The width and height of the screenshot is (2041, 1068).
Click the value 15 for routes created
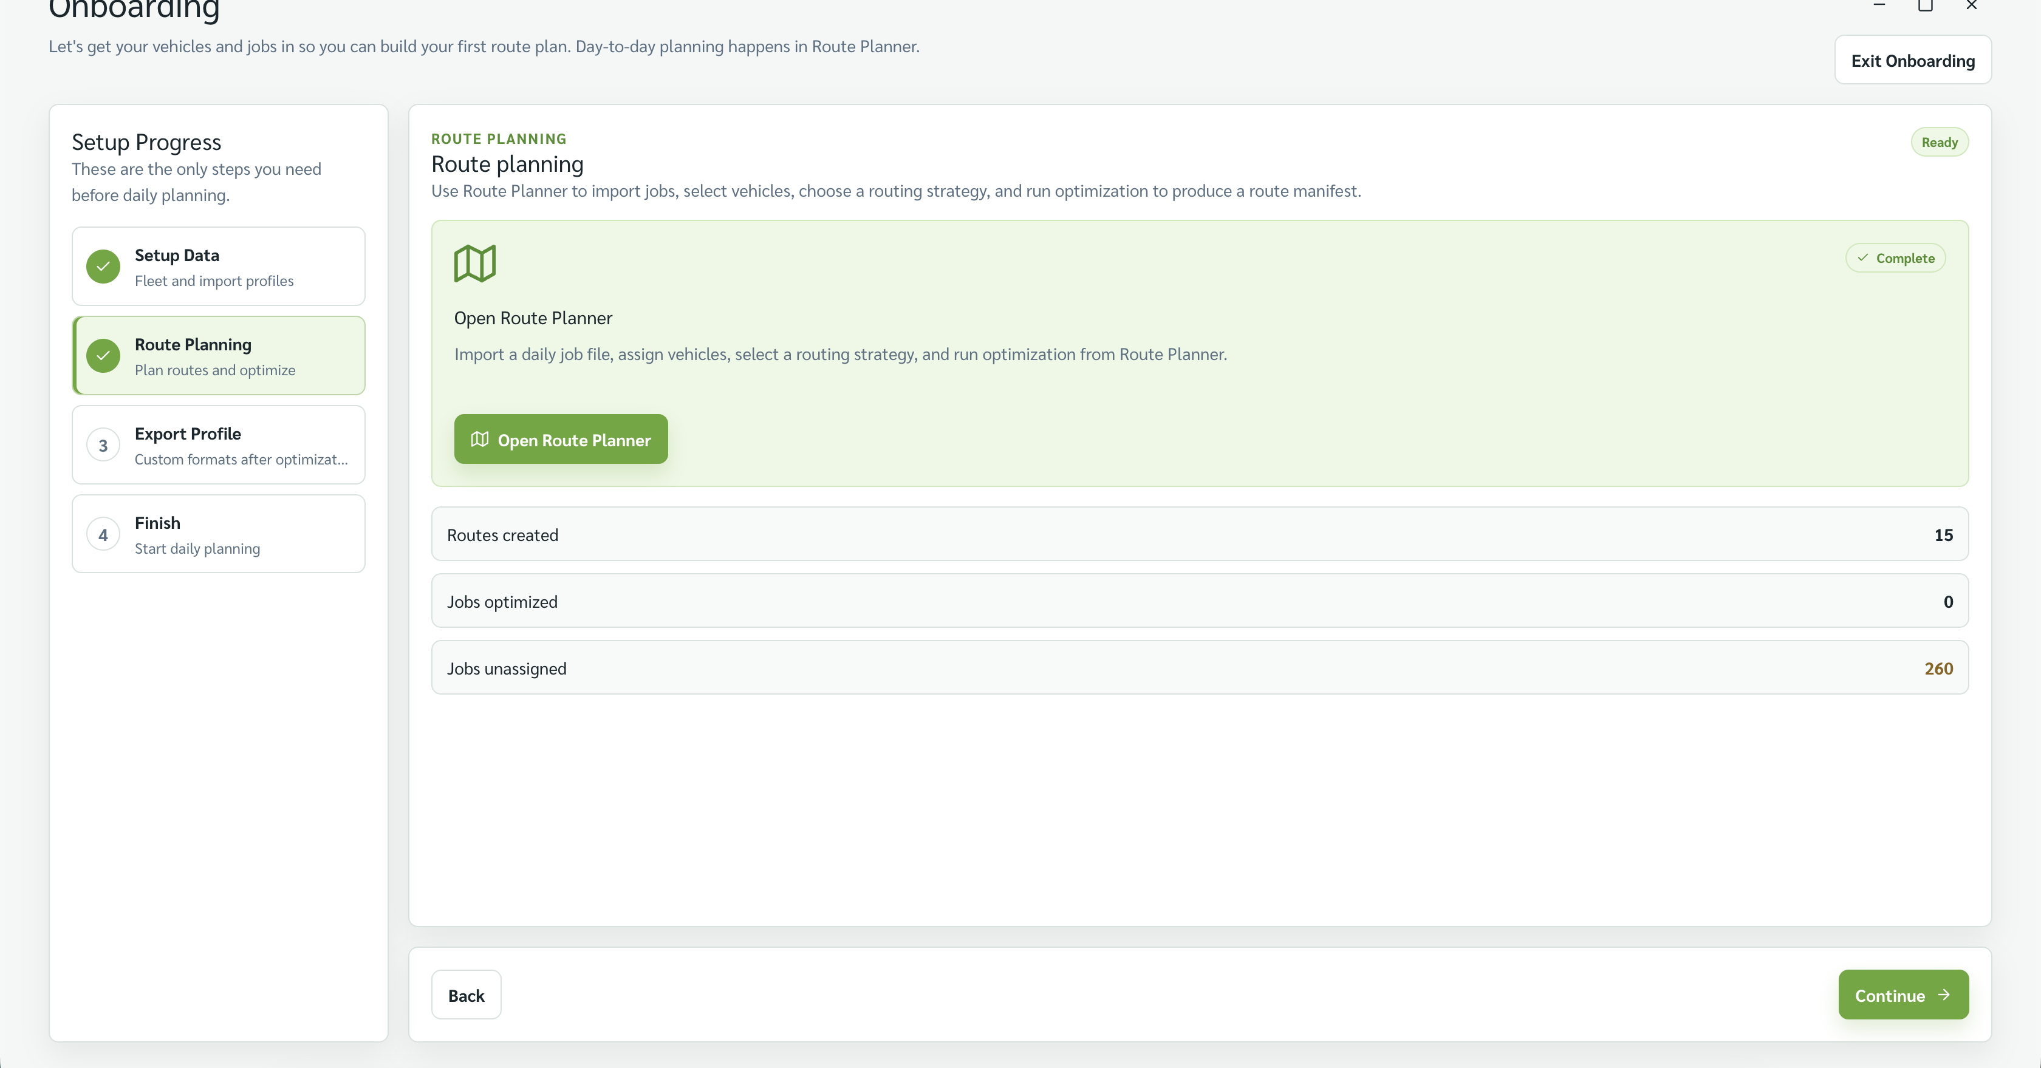tap(1944, 535)
